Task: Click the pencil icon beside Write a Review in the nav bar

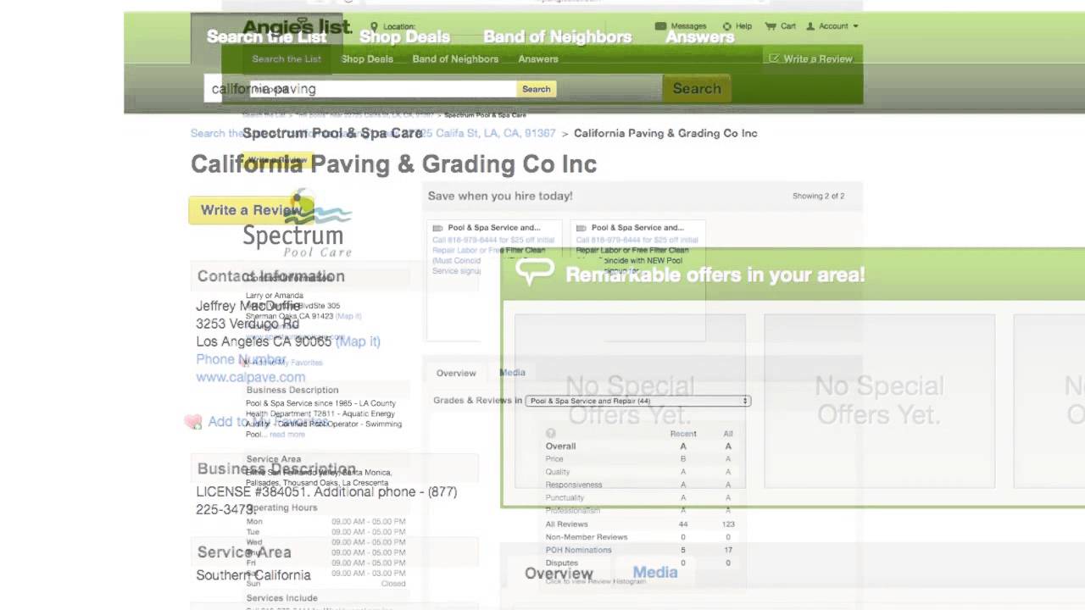Action: [774, 58]
